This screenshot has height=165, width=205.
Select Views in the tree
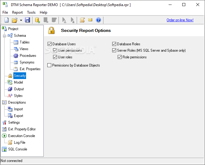click(24, 49)
